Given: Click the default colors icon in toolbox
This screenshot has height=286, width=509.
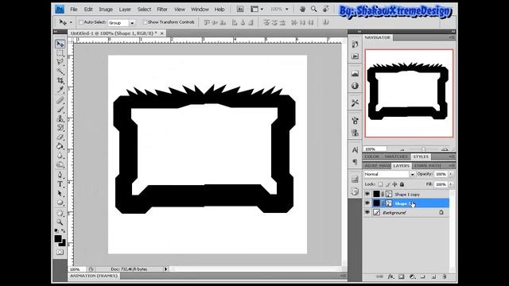Looking at the screenshot, I should pyautogui.click(x=56, y=230).
